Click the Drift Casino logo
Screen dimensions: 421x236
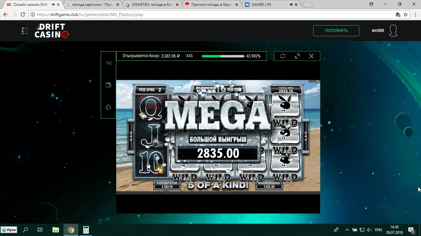tap(52, 31)
